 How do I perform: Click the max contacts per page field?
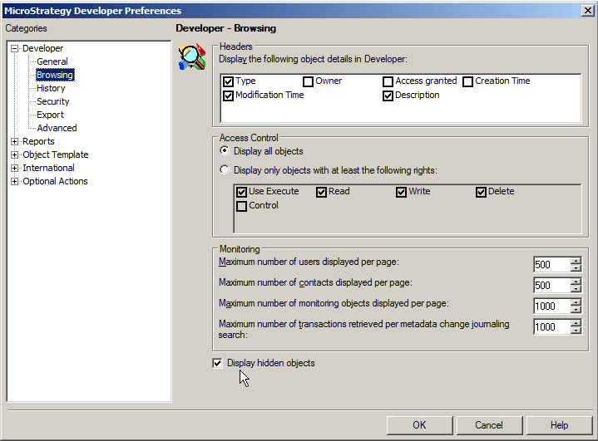click(x=552, y=285)
